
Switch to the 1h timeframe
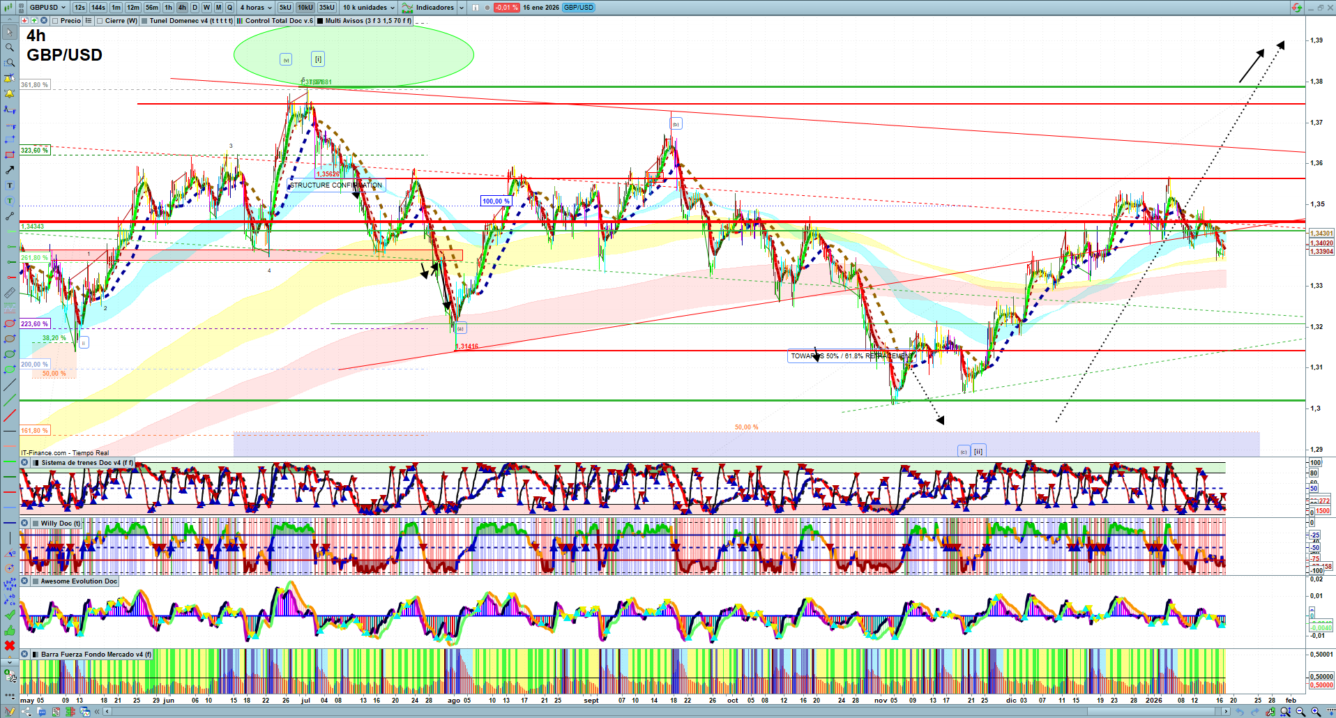(x=168, y=8)
